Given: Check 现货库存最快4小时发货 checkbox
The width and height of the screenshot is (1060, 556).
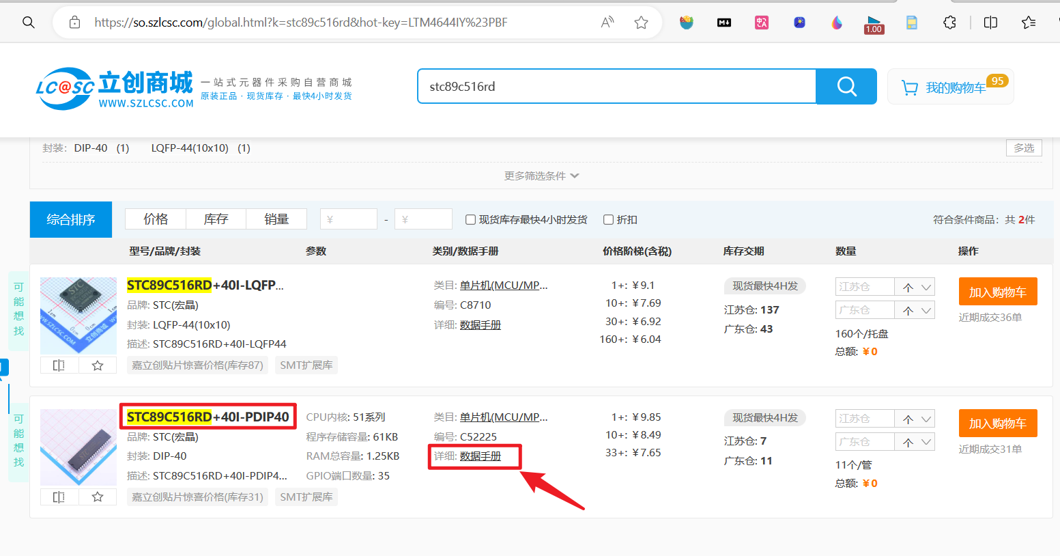Looking at the screenshot, I should (x=470, y=219).
